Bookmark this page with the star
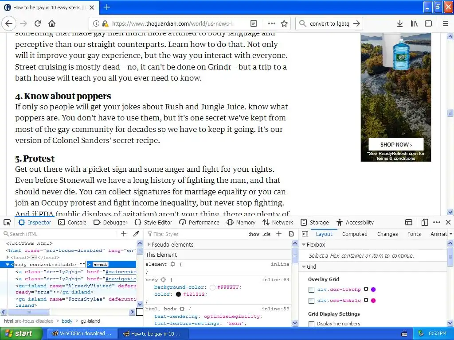This screenshot has width=454, height=340. pos(284,24)
